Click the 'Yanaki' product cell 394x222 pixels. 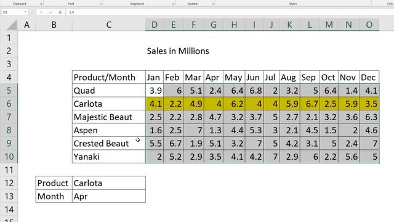point(109,157)
